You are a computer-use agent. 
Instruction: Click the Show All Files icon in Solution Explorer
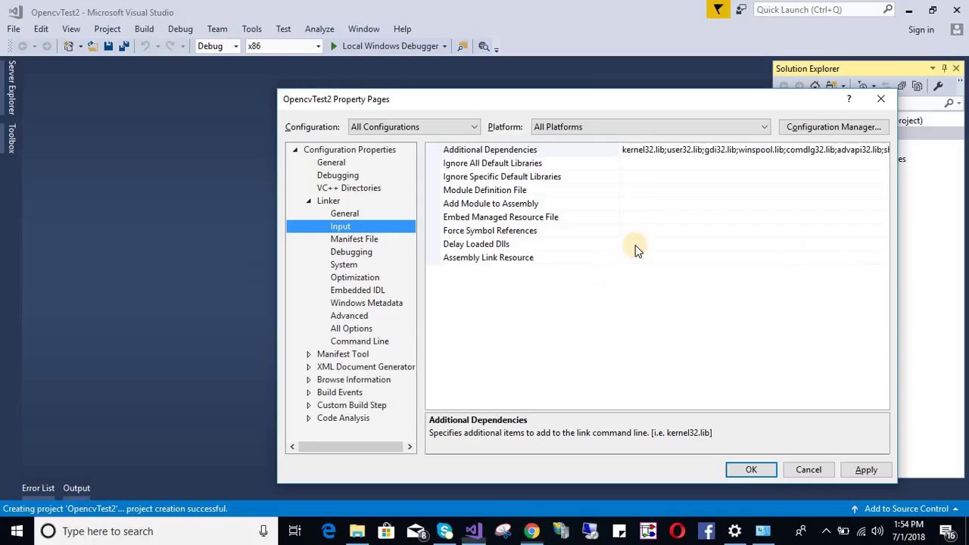[x=917, y=86]
